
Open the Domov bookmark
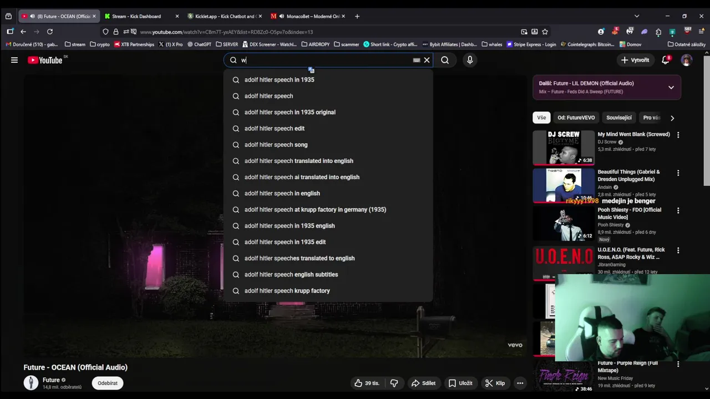(x=630, y=44)
